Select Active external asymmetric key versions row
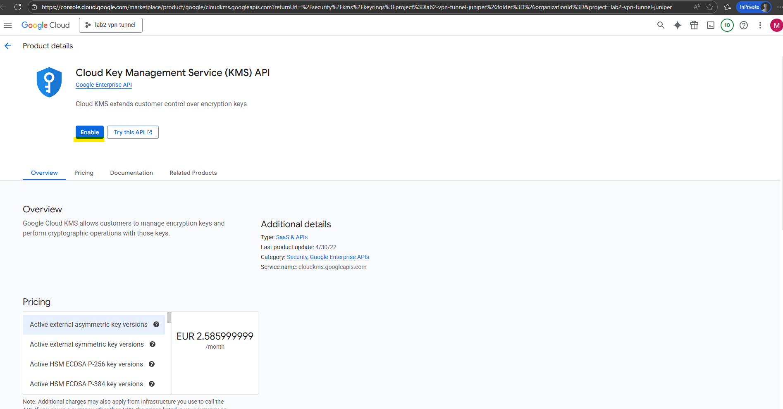 pos(94,325)
